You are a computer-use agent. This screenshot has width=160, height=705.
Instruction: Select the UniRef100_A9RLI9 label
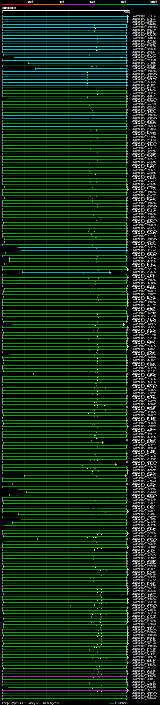point(143,66)
